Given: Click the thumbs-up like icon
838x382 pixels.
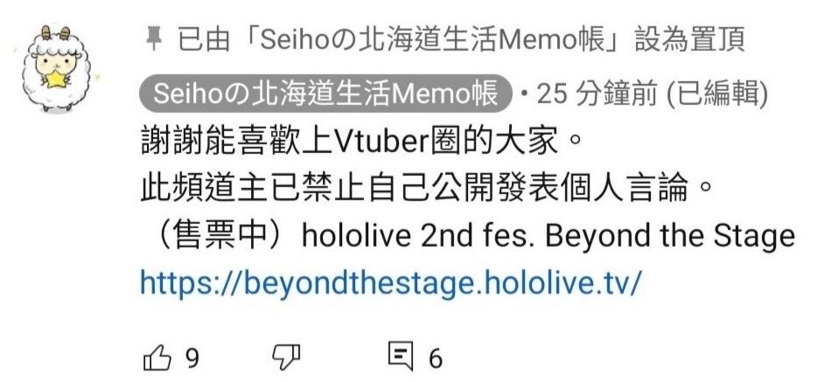Looking at the screenshot, I should pyautogui.click(x=157, y=358).
